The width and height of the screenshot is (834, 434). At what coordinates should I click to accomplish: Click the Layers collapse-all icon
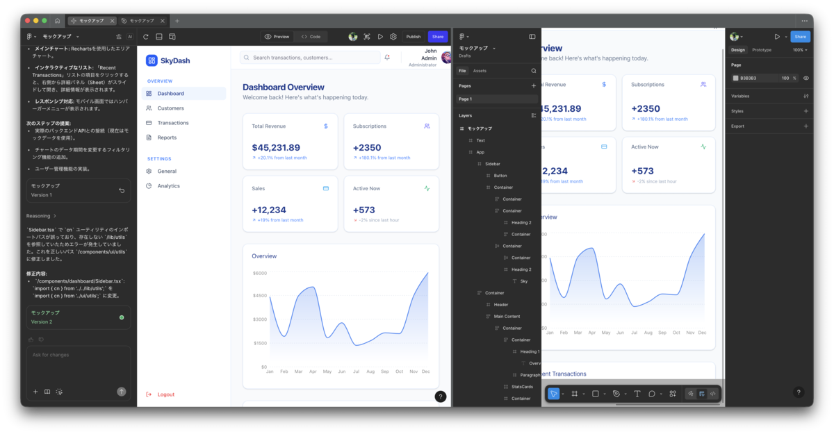point(534,115)
